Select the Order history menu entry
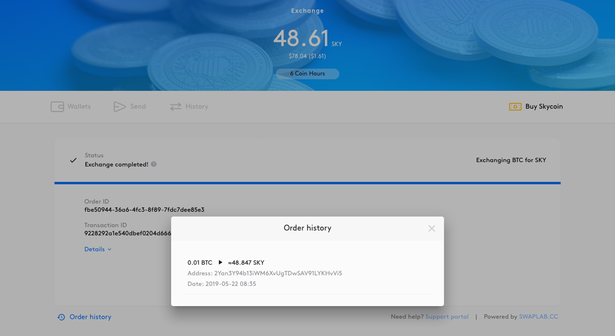 pyautogui.click(x=90, y=317)
